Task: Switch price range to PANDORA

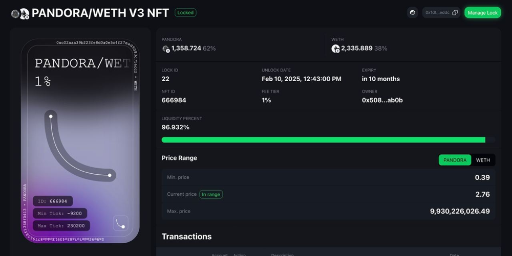Action: tap(455, 160)
